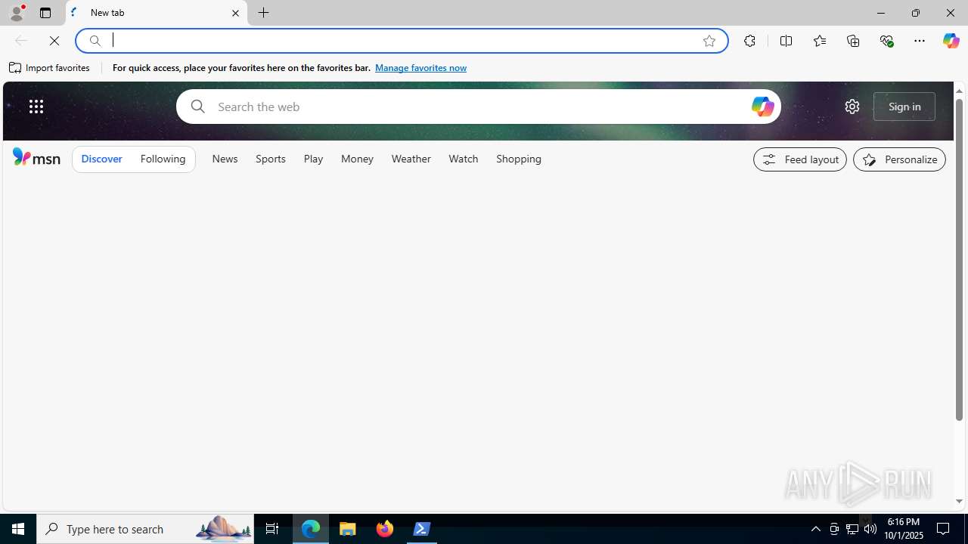Screen dimensions: 968x544
Task: Click the browser Back arrow
Action: (x=21, y=41)
